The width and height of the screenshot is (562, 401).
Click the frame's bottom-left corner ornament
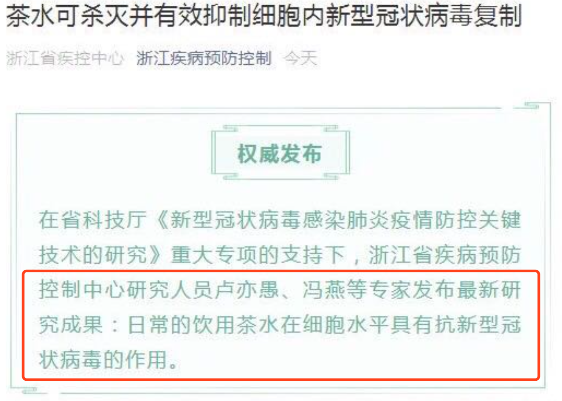27,390
